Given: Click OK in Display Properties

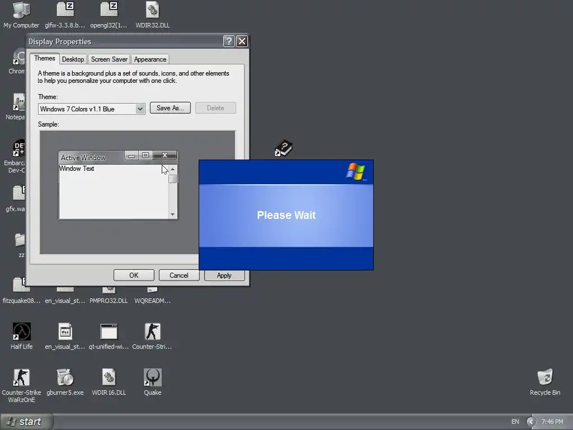Looking at the screenshot, I should 134,275.
